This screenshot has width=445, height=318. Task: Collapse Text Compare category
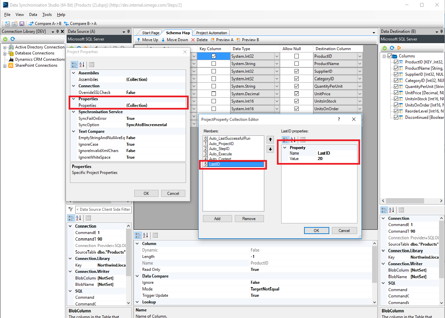tap(74, 131)
